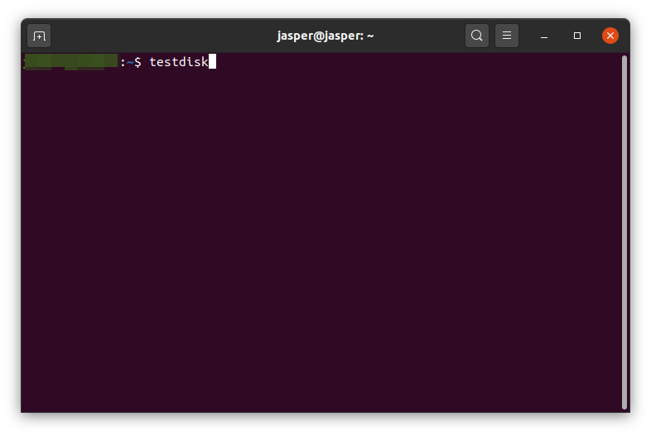The image size is (651, 436).
Task: Open the terminal search
Action: point(476,36)
